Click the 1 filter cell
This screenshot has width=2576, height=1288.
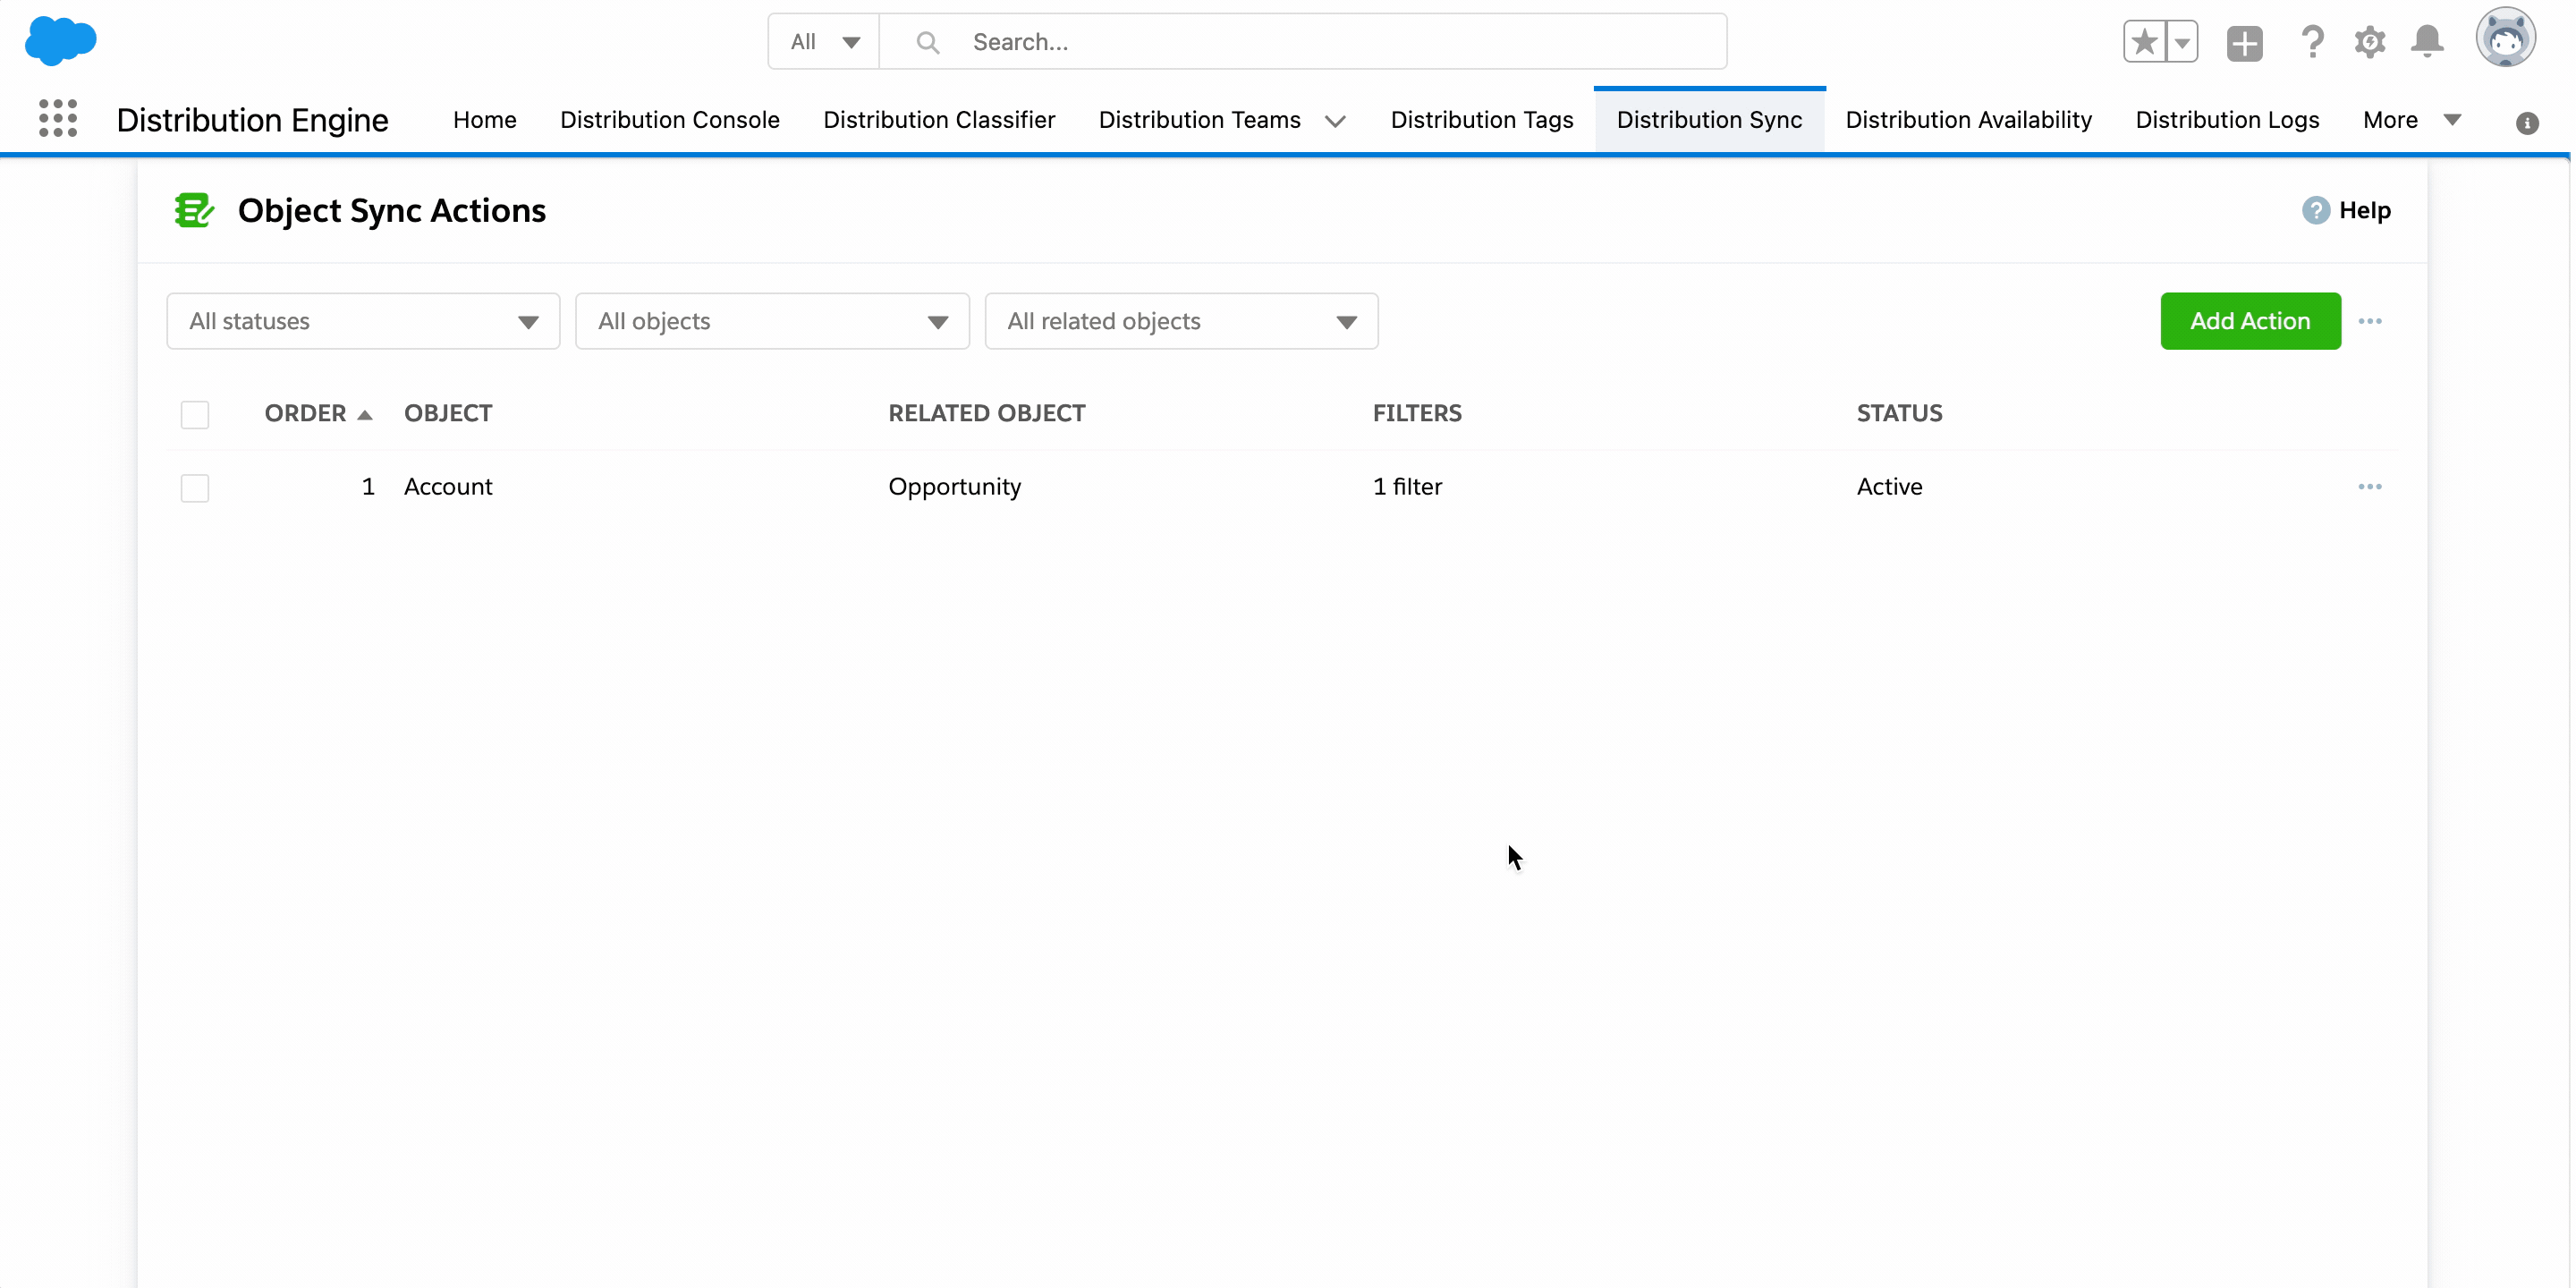1407,486
